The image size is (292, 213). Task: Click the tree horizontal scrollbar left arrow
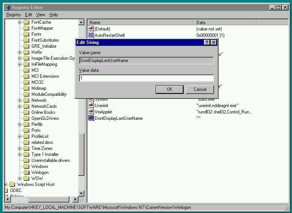click(7, 199)
